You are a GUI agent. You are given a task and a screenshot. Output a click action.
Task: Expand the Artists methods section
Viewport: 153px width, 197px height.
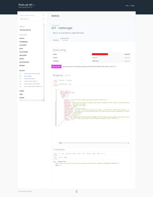pyautogui.click(x=22, y=38)
